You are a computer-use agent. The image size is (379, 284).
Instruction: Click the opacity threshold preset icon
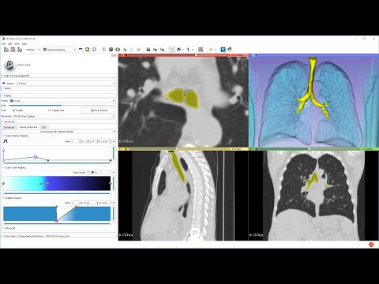pyautogui.click(x=6, y=141)
